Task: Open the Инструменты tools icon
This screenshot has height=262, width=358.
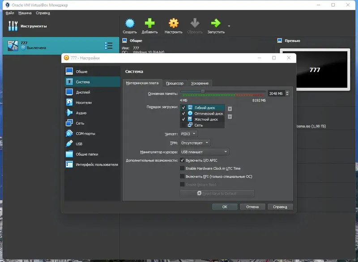Action: point(13,26)
